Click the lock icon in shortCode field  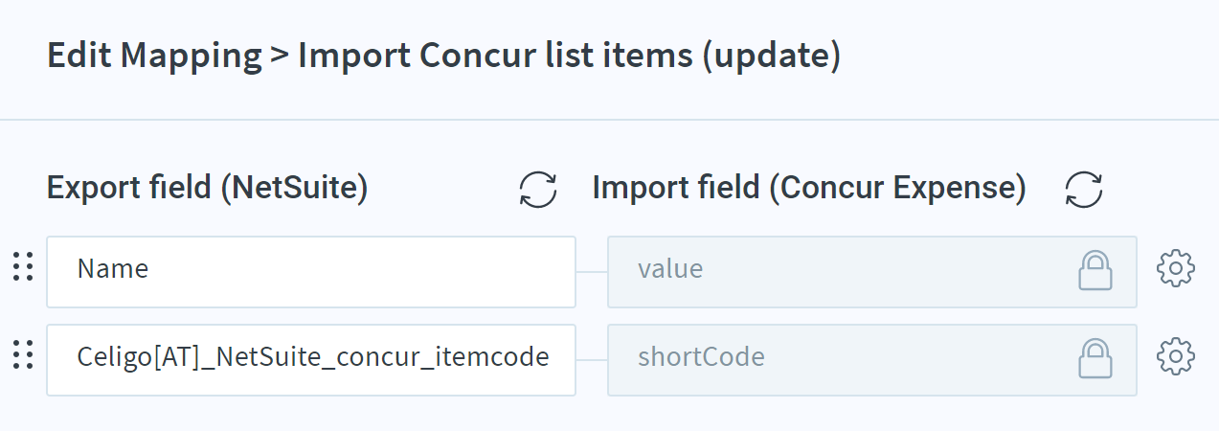[1094, 358]
